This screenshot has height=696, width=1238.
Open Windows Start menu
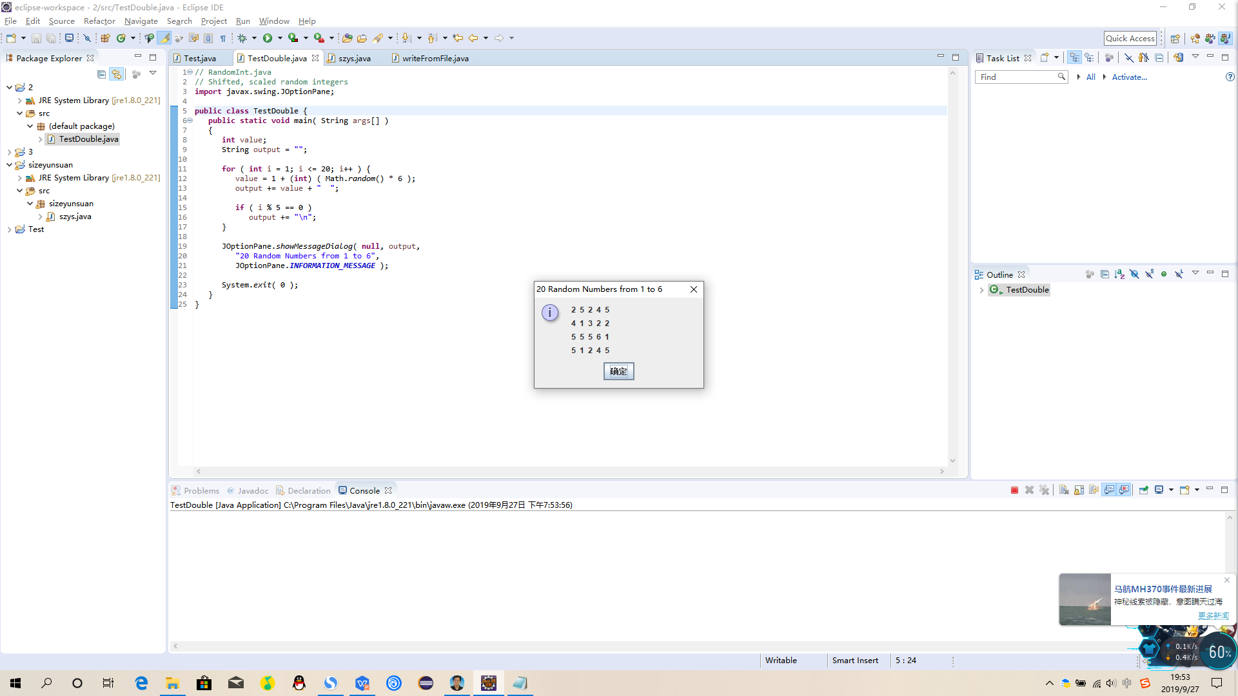(x=15, y=682)
